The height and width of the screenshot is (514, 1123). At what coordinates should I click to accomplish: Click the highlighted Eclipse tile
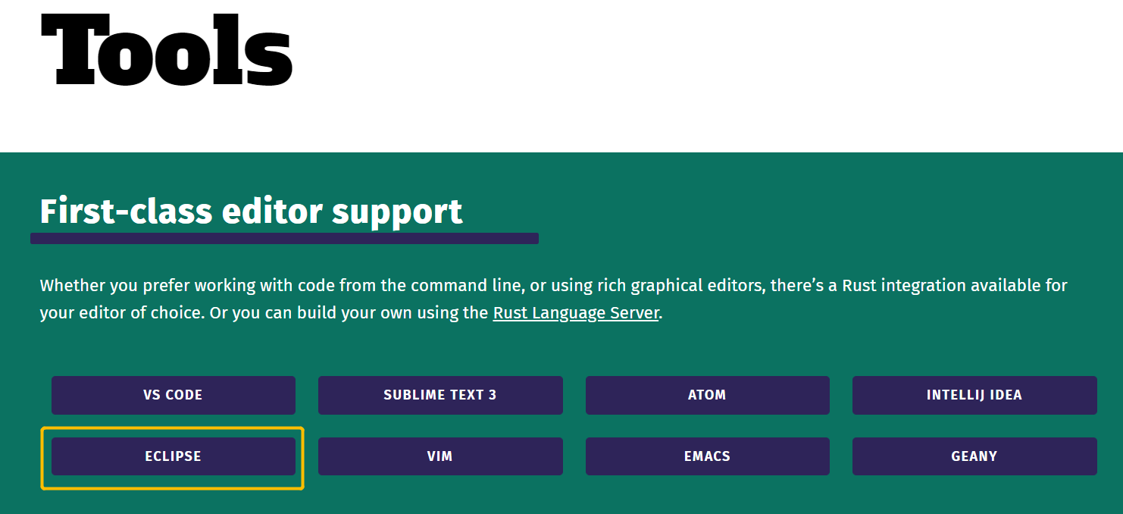(173, 456)
